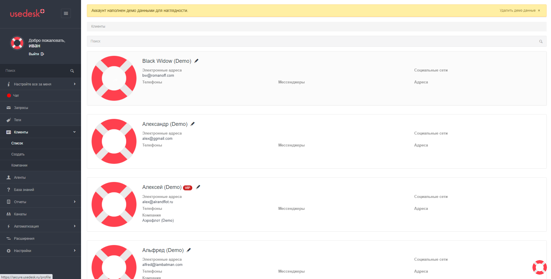
Task: Click Удалить демо данные link
Action: click(x=518, y=10)
